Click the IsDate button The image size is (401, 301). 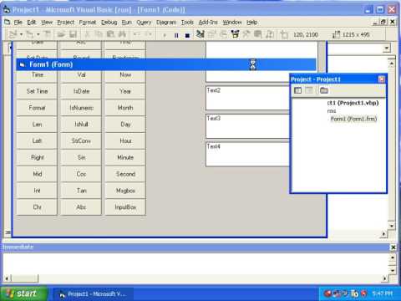coord(81,91)
